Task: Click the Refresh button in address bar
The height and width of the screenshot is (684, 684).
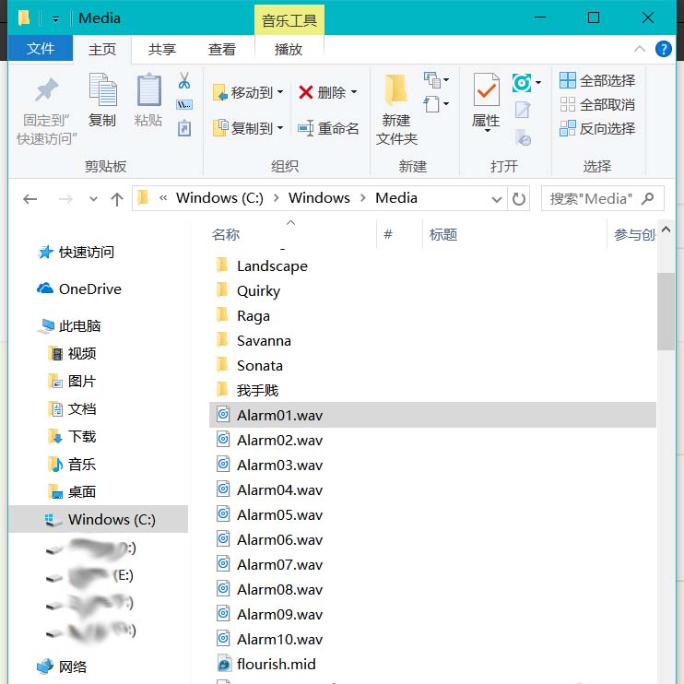Action: 518,199
